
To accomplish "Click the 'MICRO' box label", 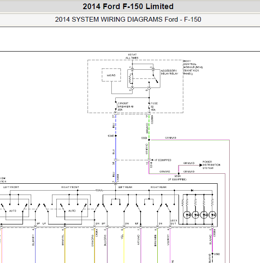I will [111, 75].
